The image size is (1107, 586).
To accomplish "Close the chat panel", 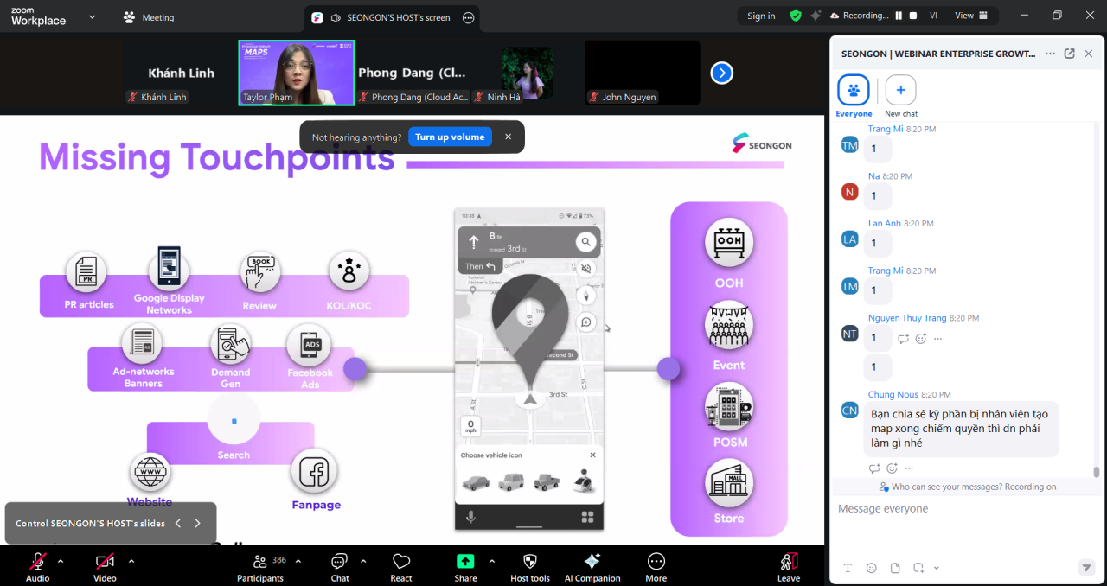I will coord(1089,54).
